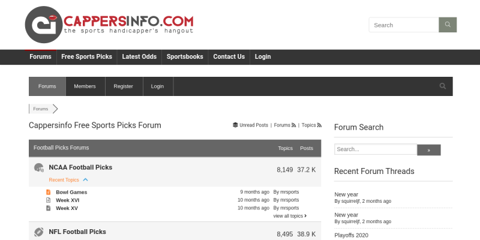Click the Cappersinfo Free Sports Picks Forum title

click(95, 125)
